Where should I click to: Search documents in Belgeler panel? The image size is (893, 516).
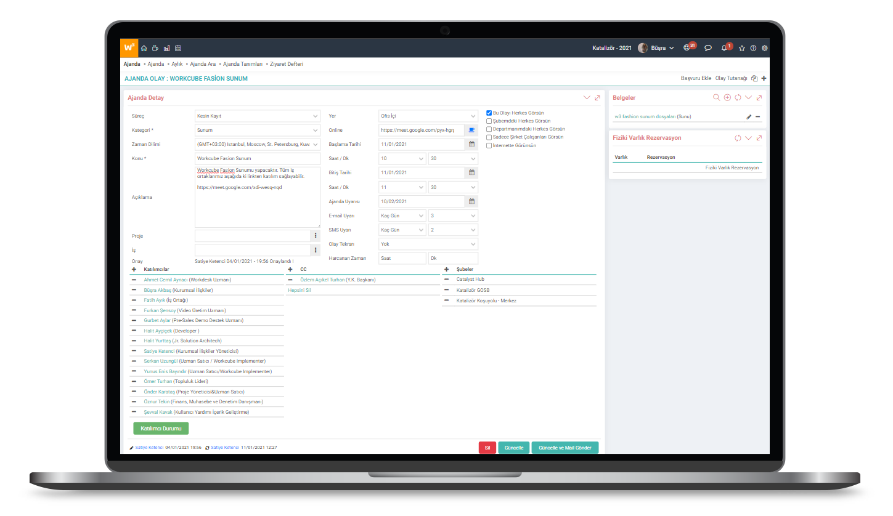tap(716, 97)
